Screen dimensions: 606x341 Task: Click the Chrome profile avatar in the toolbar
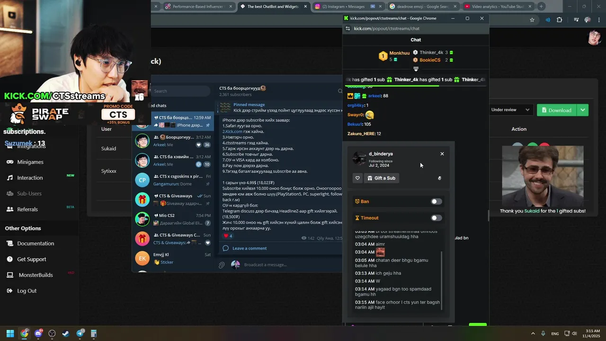[588, 20]
